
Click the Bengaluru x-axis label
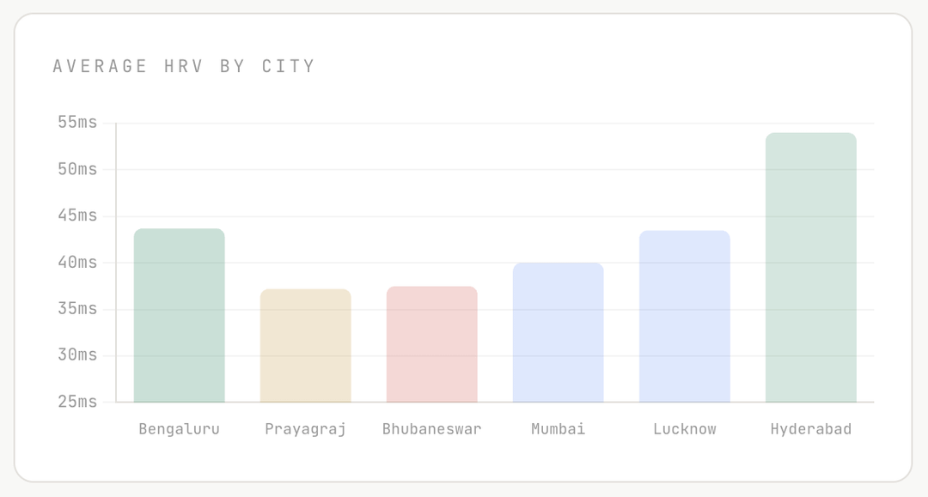(x=179, y=429)
